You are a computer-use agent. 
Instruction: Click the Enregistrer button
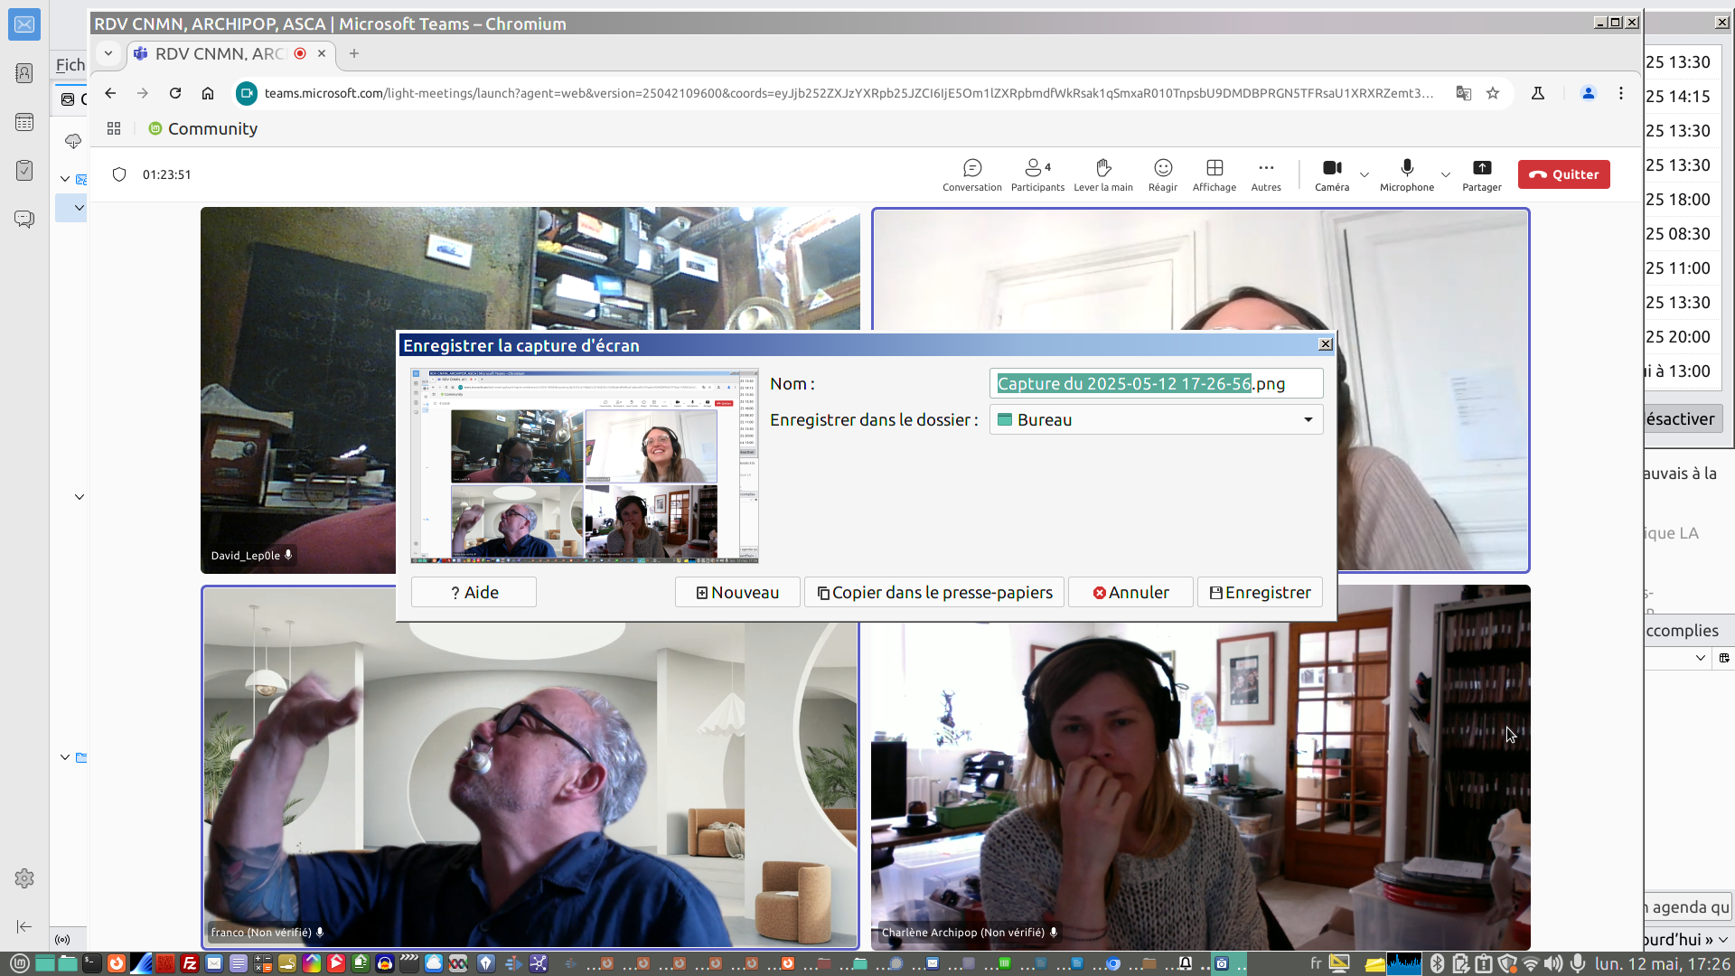click(x=1260, y=593)
